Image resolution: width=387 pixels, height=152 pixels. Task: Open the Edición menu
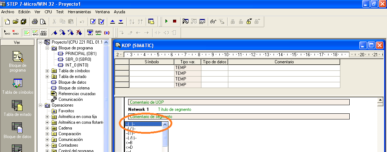tap(24, 12)
